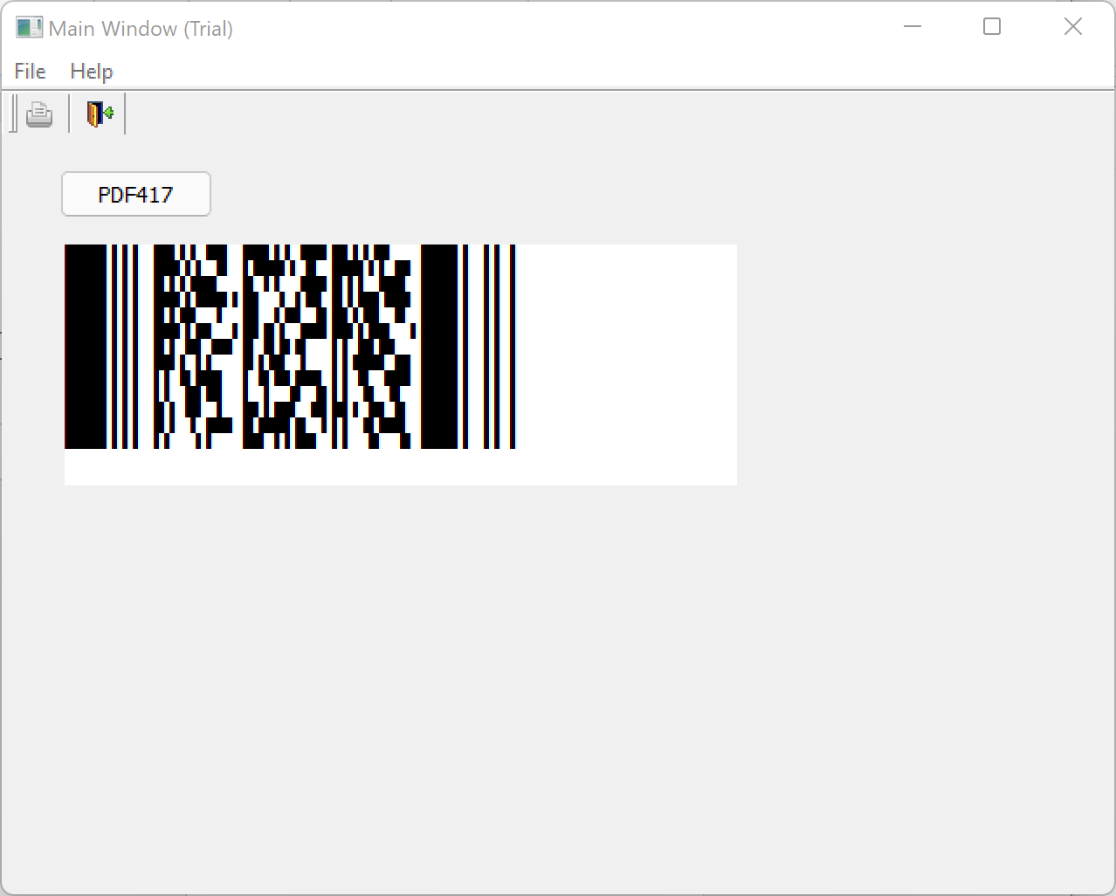Click the Main Window title text

click(x=141, y=27)
